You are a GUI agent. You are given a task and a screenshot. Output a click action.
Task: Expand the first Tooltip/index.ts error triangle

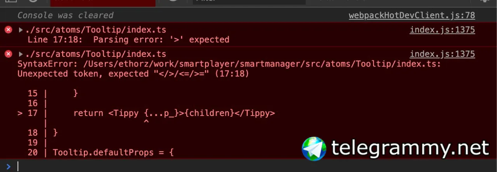click(21, 30)
